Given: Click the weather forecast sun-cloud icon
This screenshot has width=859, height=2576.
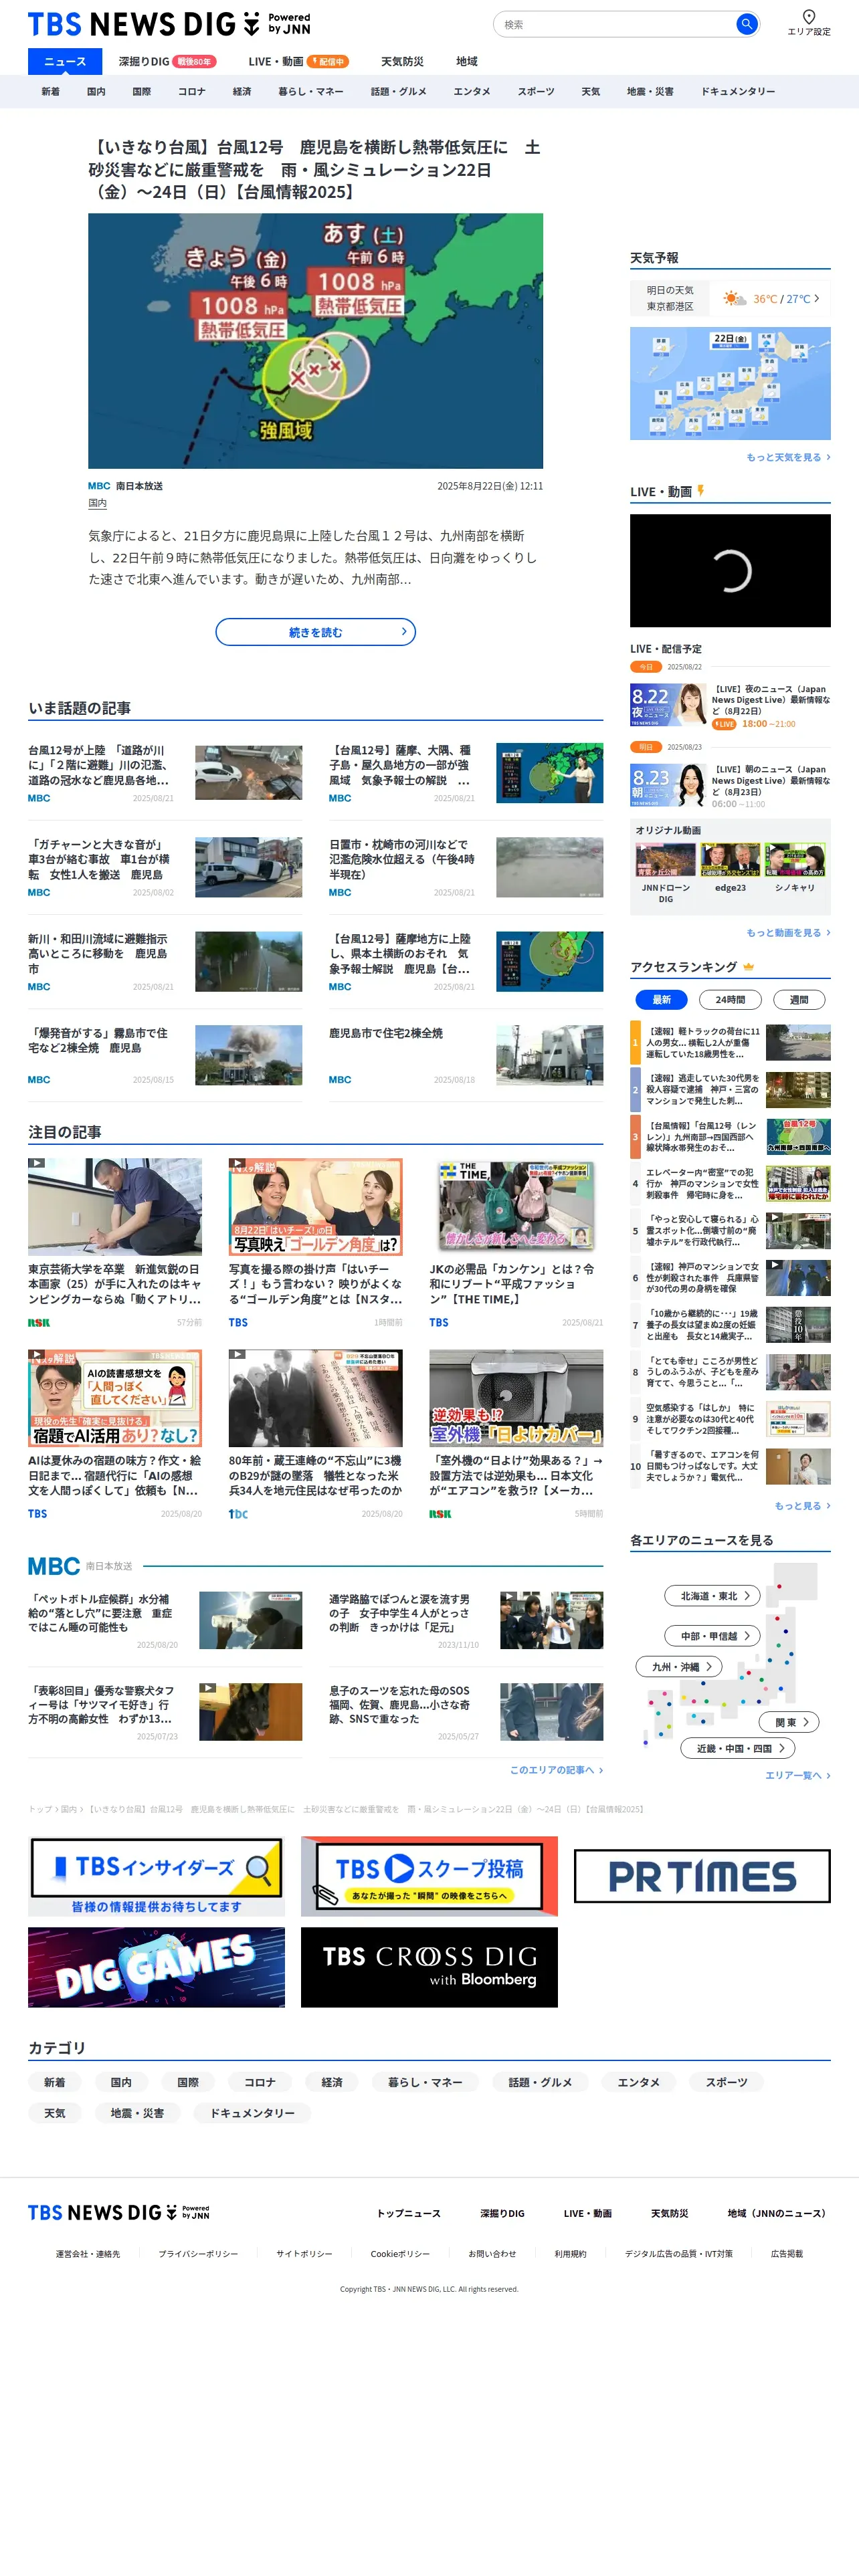Looking at the screenshot, I should pos(735,299).
